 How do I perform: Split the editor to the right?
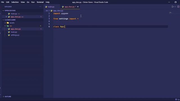pyautogui.click(x=178, y=7)
